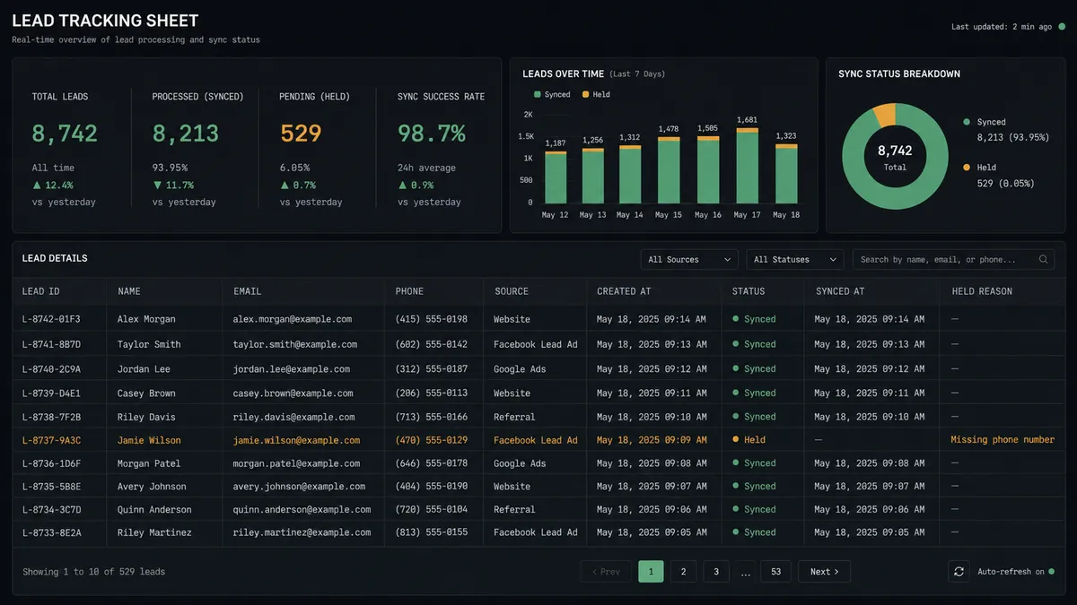1077x605 pixels.
Task: Click the Pending value 529
Action: [301, 134]
